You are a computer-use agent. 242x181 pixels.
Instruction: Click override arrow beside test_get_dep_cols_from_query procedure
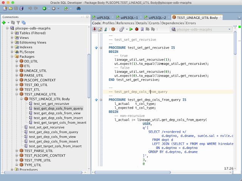pos(96,100)
